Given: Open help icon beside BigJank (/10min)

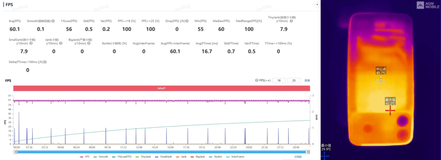Looking at the screenshot, I should pos(89,43).
